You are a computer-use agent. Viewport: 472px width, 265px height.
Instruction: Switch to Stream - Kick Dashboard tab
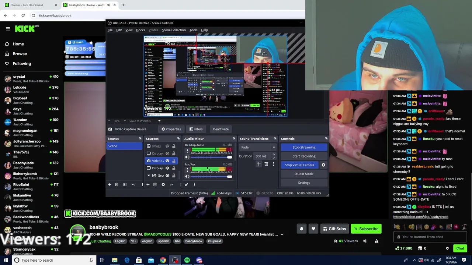[x=30, y=5]
